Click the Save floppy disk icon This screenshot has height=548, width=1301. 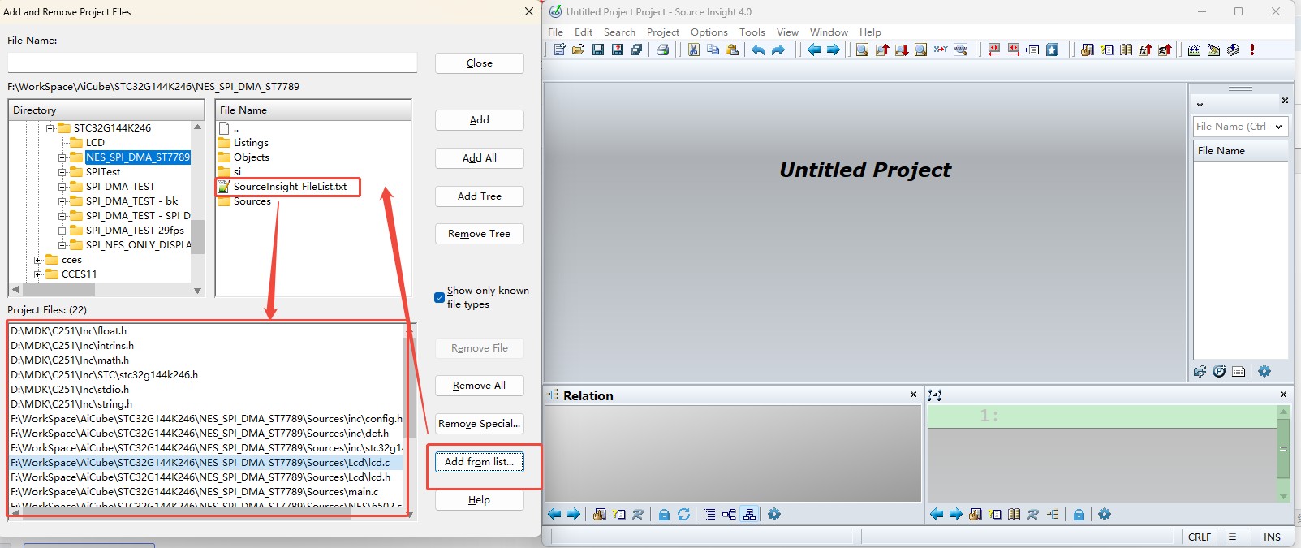click(598, 50)
